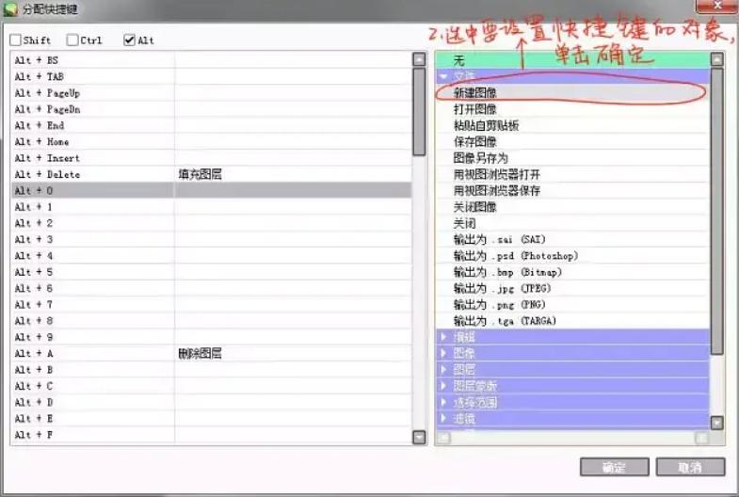This screenshot has height=497, width=739.
Task: Select 输出为 .tga (TARGA) command
Action: [572, 321]
